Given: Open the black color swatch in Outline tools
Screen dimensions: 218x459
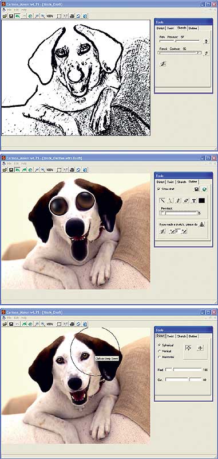Looking at the screenshot, I should [201, 200].
